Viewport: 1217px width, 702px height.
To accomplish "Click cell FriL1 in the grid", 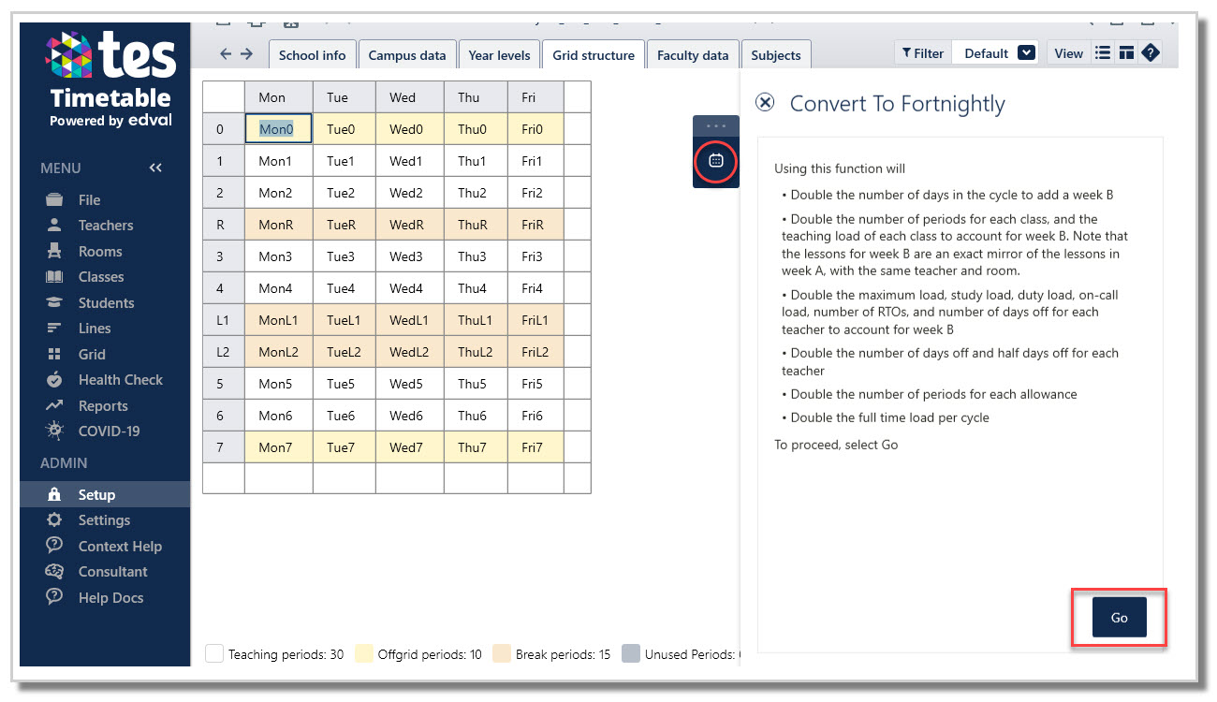I will pyautogui.click(x=535, y=320).
